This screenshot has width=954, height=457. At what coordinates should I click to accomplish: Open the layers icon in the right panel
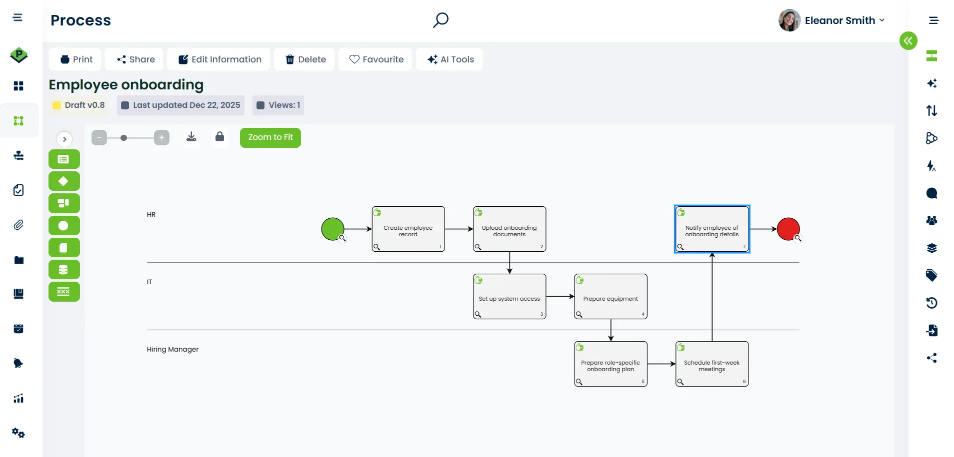(931, 248)
